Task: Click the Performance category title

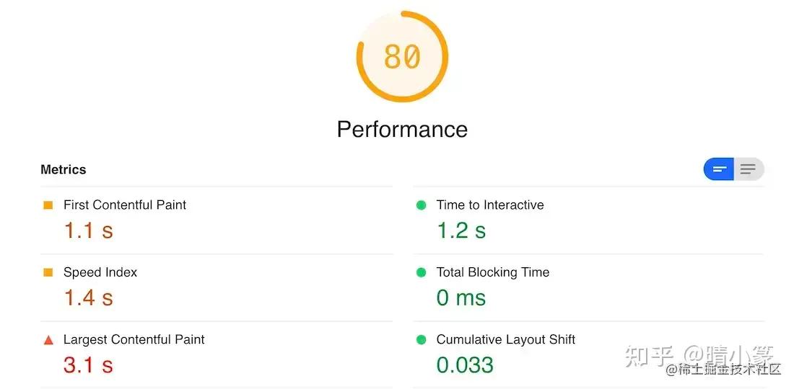Action: pos(402,129)
